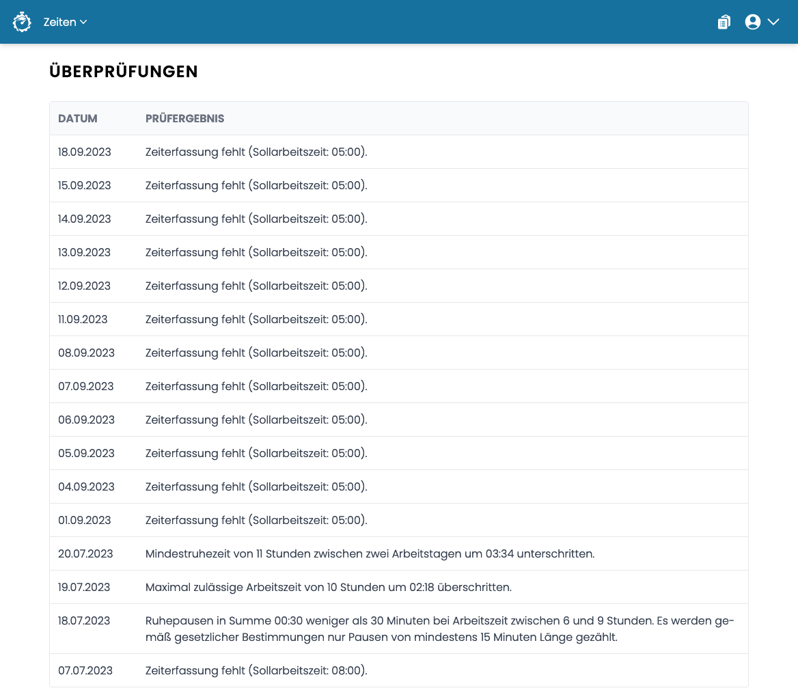Select the date 08.09.2023

[x=87, y=353]
